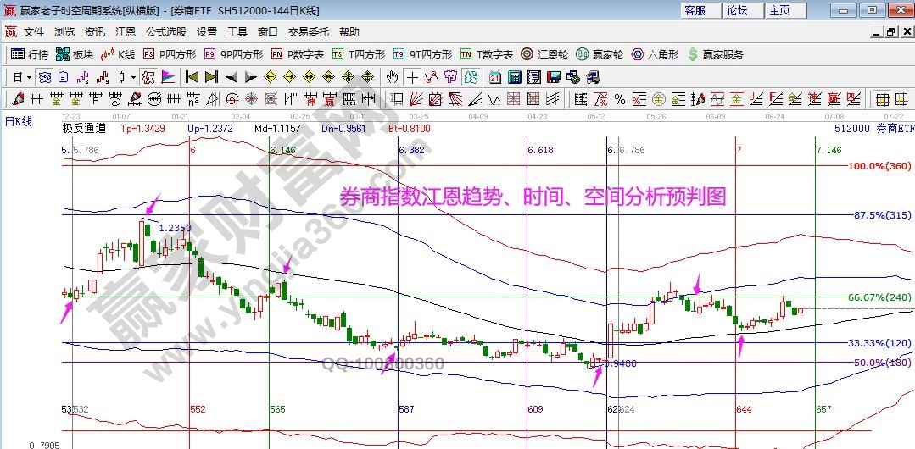The height and width of the screenshot is (449, 915).
Task: Click the 644 time cycle marker
Action: [744, 409]
